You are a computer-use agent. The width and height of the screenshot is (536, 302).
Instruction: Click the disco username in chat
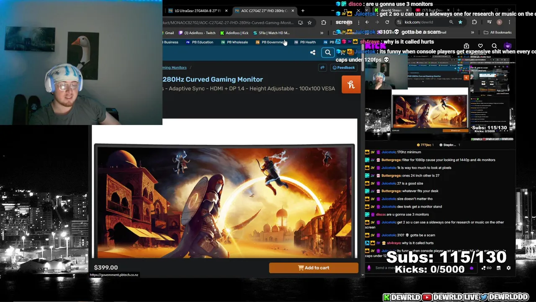[380, 214]
